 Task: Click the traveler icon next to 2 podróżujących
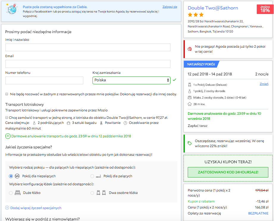pyautogui.click(x=34, y=123)
